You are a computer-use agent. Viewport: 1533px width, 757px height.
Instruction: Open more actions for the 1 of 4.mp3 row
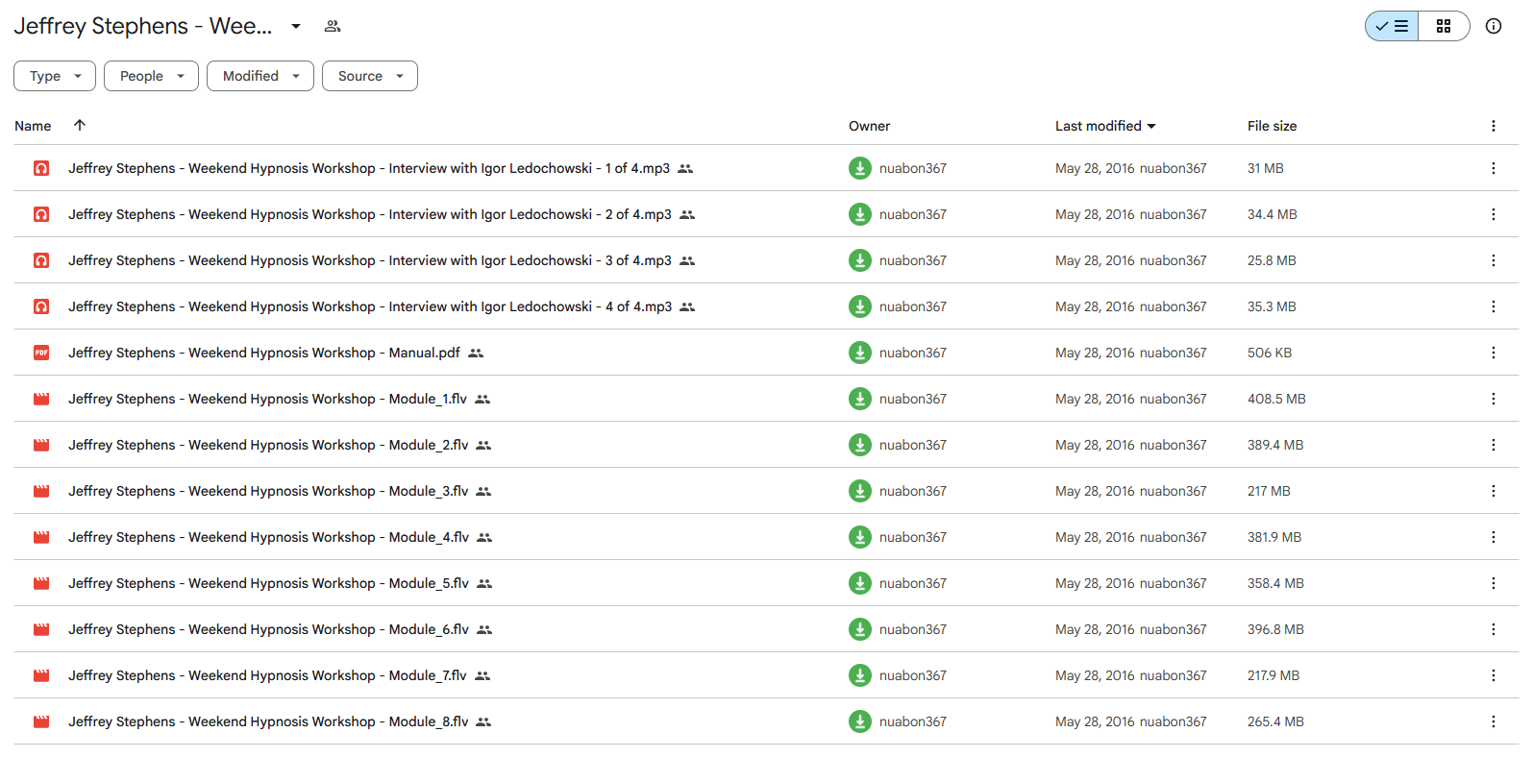(x=1494, y=168)
